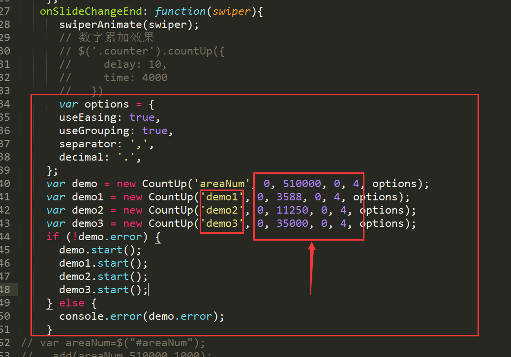The height and width of the screenshot is (357, 511).
Task: Click 'options' in the var options declaration
Action: tap(107, 104)
